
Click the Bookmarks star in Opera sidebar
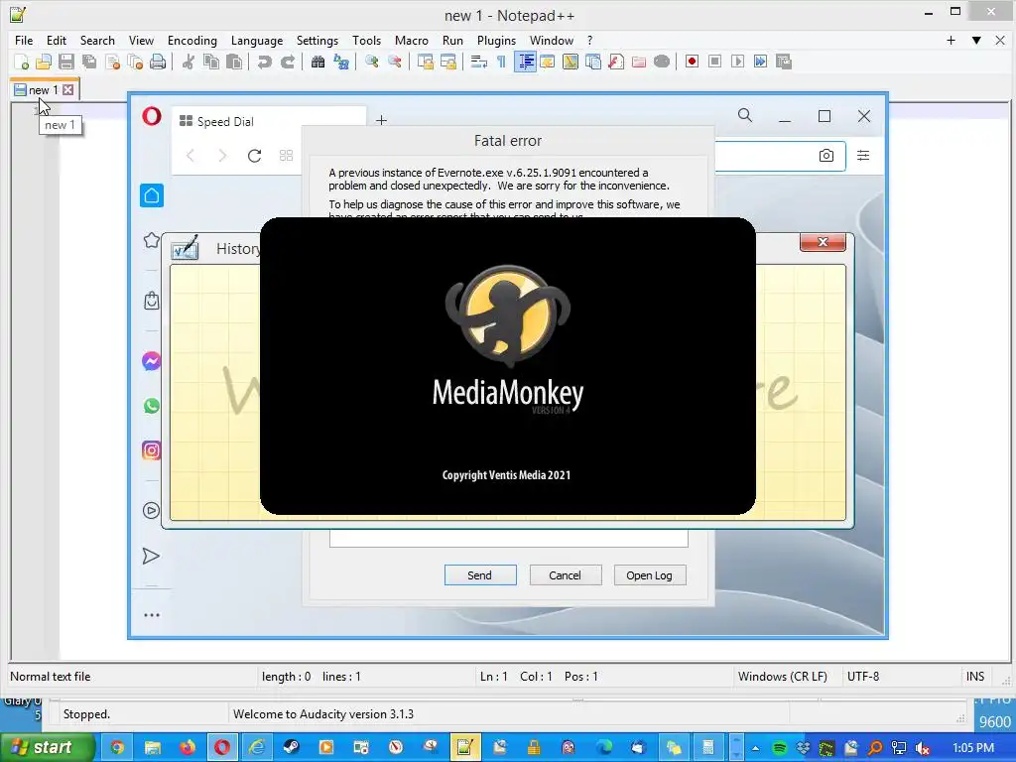coord(152,240)
